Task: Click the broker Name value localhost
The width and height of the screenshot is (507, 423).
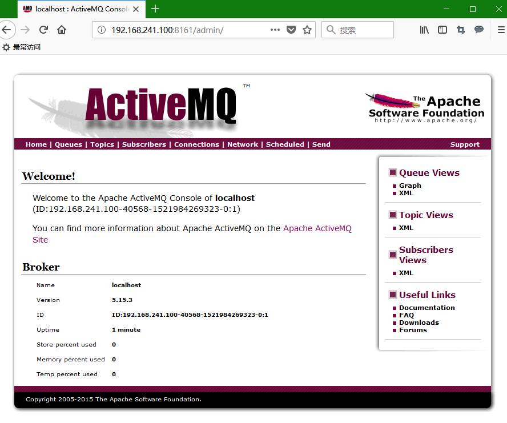Action: tap(126, 285)
